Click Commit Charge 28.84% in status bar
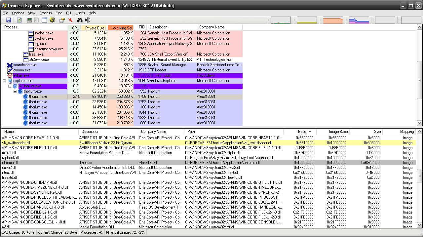 [x=58, y=232]
